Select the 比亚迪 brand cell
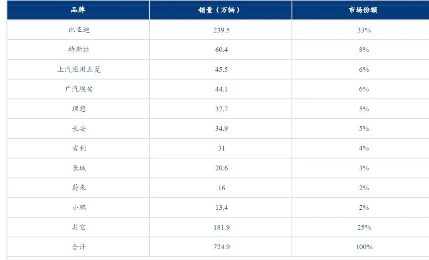The height and width of the screenshot is (260, 429). pos(79,30)
